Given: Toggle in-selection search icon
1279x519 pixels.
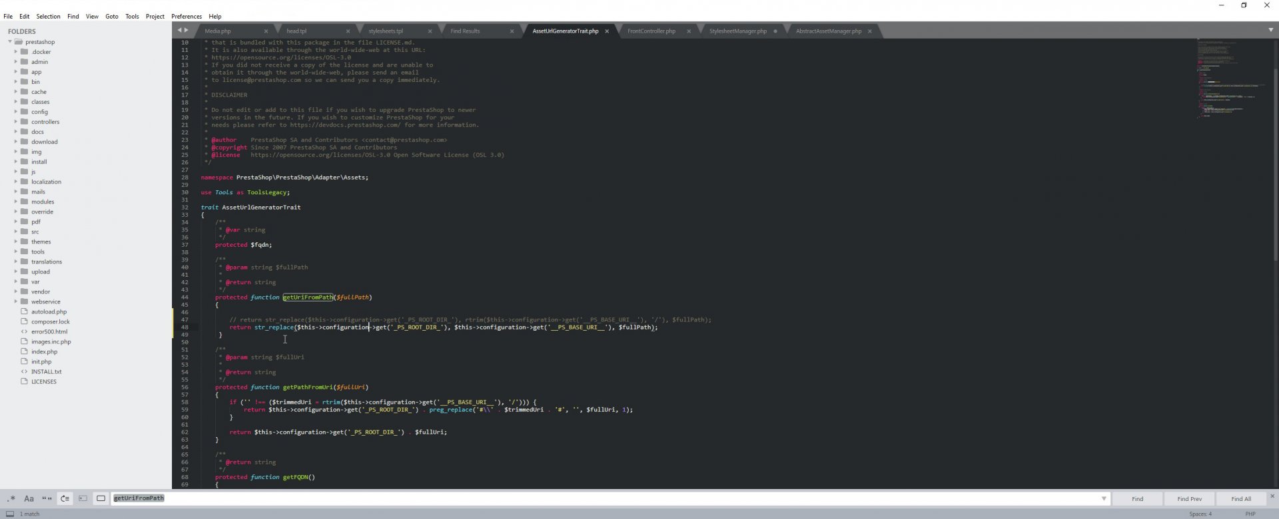Looking at the screenshot, I should 83,498.
